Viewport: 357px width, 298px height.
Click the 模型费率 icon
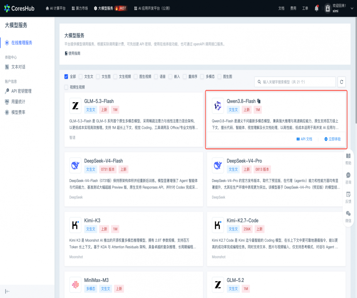pyautogui.click(x=7, y=112)
